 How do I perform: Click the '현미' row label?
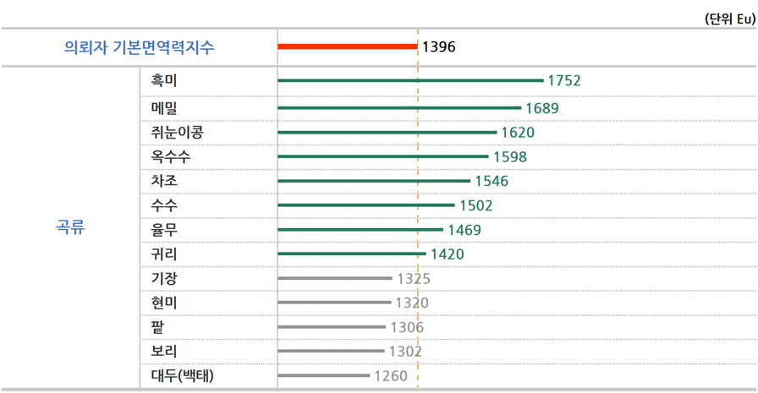click(x=164, y=303)
